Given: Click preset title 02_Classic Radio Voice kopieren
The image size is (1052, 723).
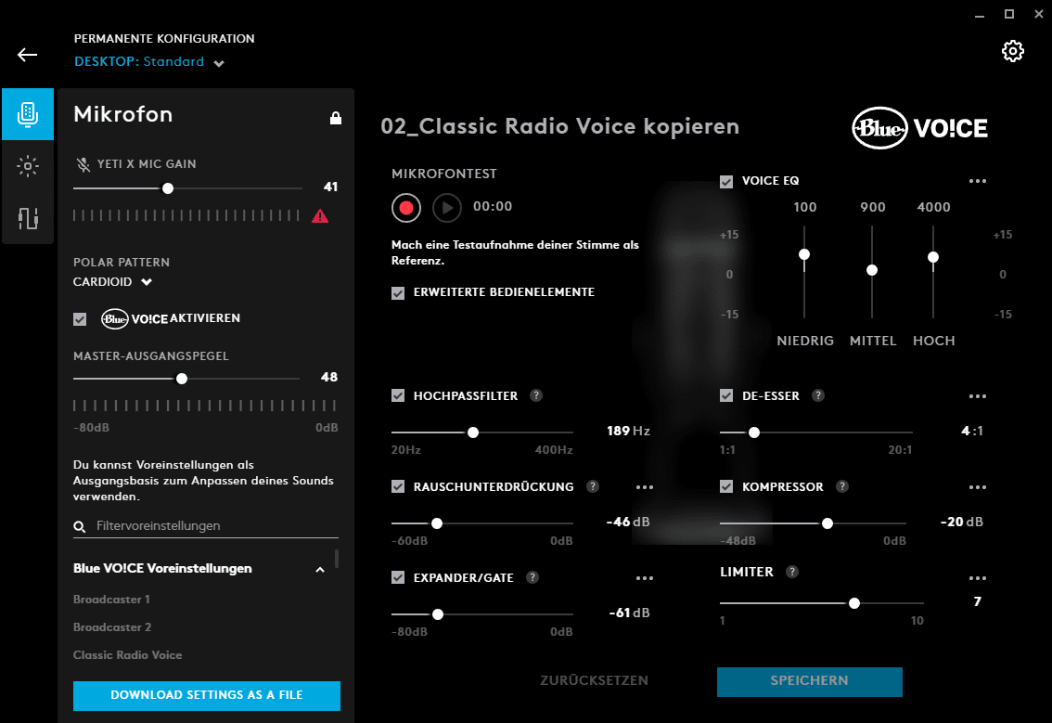Looking at the screenshot, I should [559, 126].
